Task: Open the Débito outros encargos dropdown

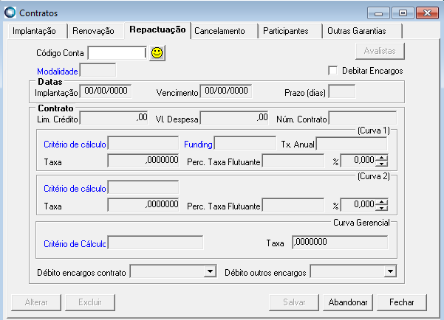Action: [x=390, y=271]
